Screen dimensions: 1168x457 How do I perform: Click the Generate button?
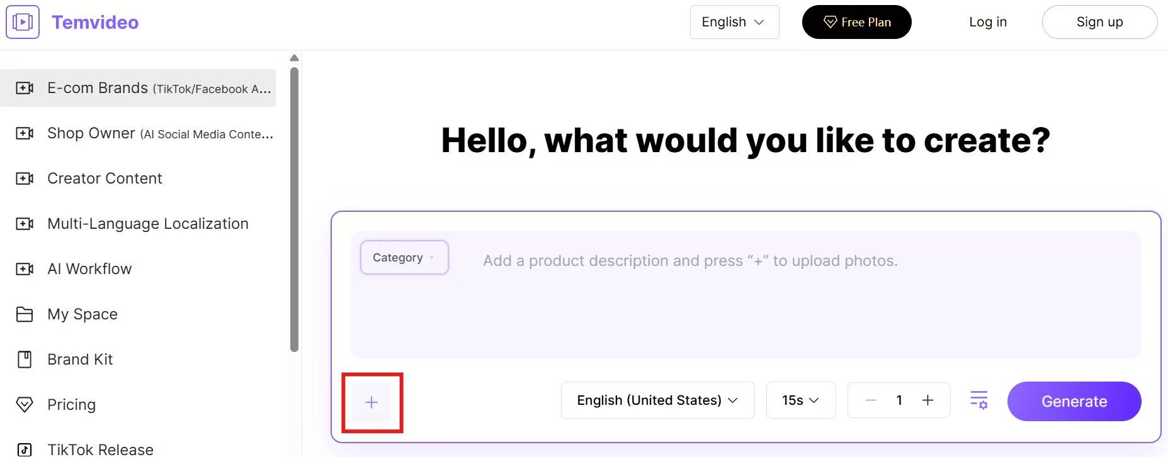pyautogui.click(x=1074, y=401)
